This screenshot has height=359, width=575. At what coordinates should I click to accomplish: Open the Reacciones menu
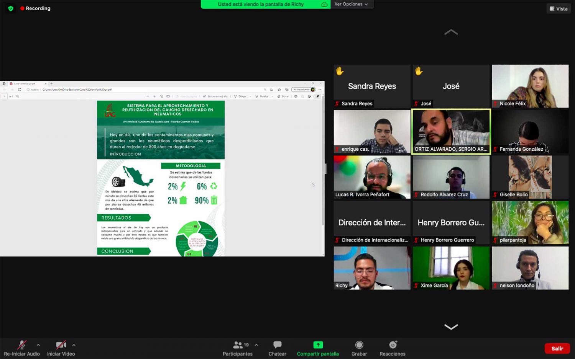[392, 348]
